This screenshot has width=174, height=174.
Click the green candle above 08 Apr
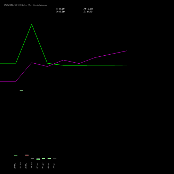[43, 158]
